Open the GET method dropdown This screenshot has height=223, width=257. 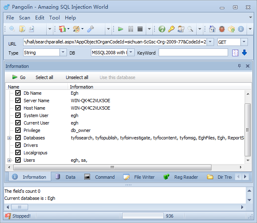pos(244,42)
